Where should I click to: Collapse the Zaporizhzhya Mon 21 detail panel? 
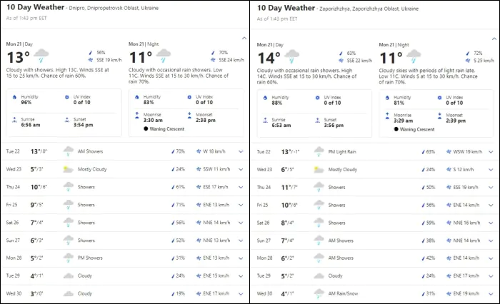tap(492, 37)
